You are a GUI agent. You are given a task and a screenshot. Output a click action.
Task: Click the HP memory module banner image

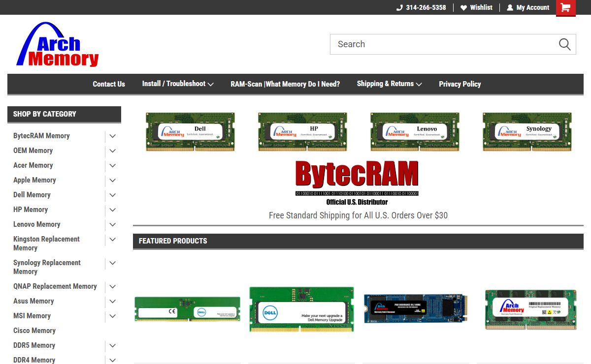tap(302, 131)
